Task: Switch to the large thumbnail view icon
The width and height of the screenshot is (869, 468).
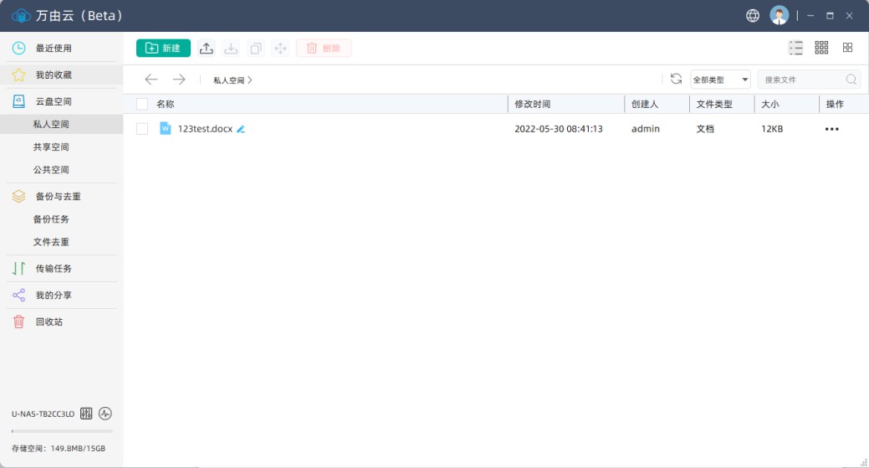Action: pos(847,49)
